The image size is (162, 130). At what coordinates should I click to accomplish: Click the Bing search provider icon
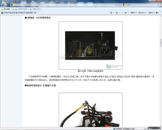[x=126, y=5]
